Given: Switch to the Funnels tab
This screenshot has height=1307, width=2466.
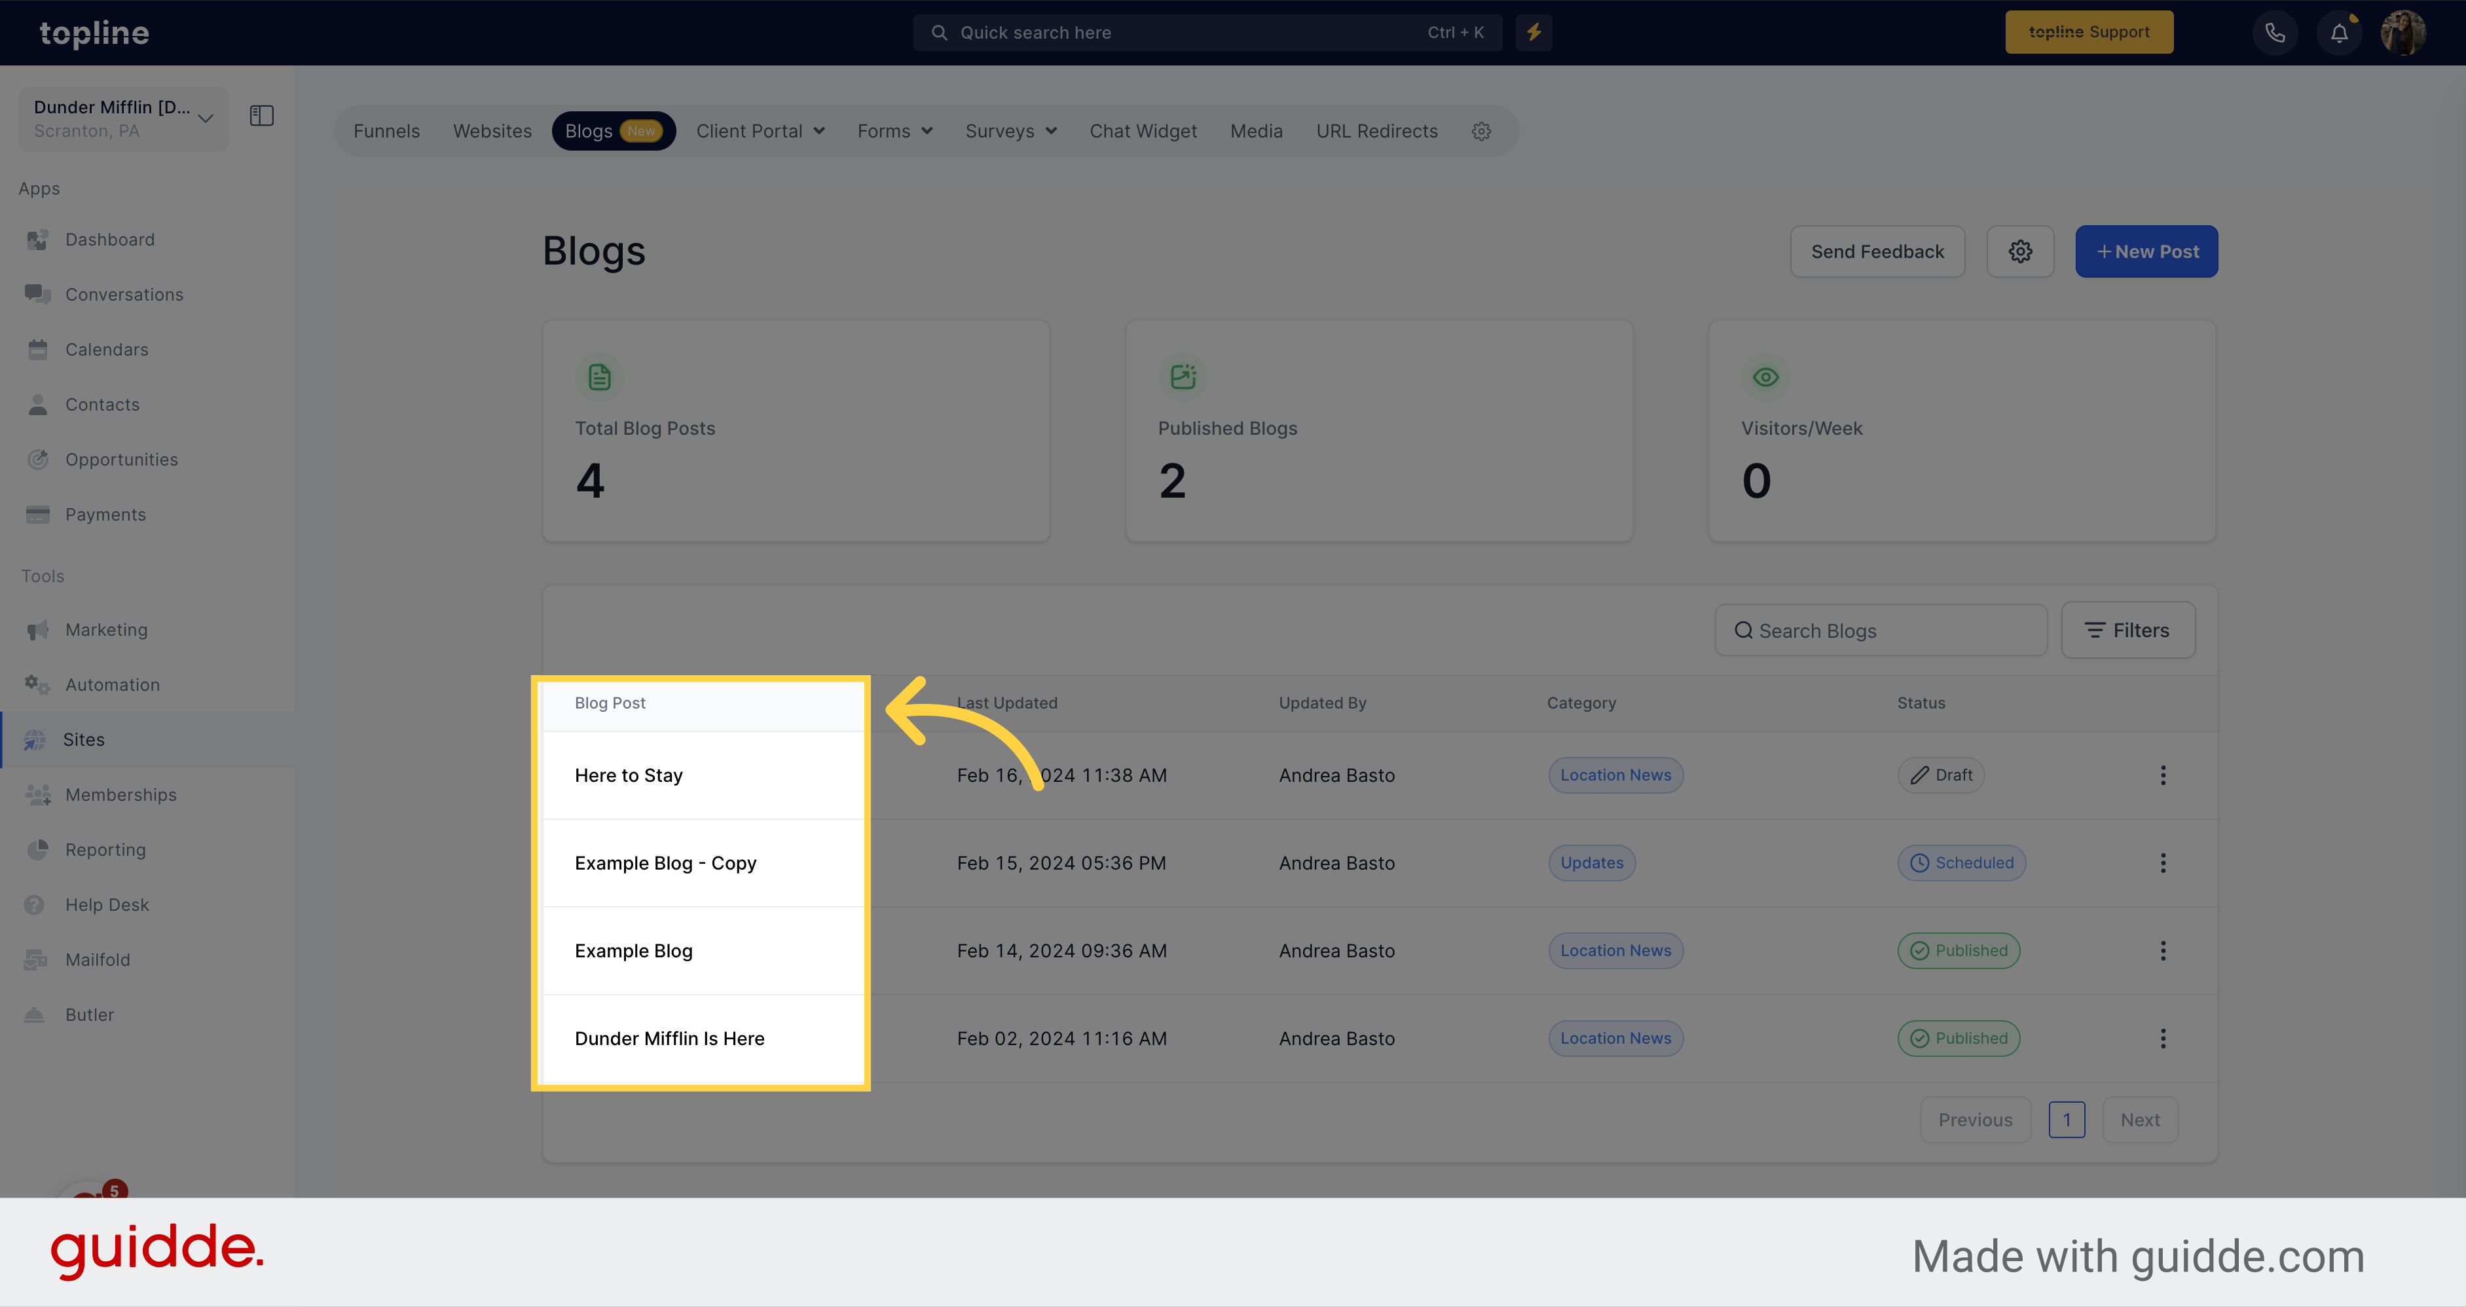Looking at the screenshot, I should pyautogui.click(x=387, y=131).
